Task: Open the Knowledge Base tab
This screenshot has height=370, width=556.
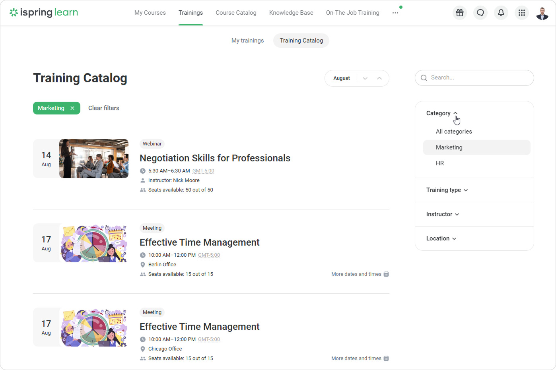Action: pos(291,13)
